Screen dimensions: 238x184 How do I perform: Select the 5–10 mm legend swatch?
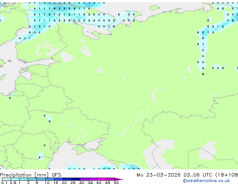41,179
